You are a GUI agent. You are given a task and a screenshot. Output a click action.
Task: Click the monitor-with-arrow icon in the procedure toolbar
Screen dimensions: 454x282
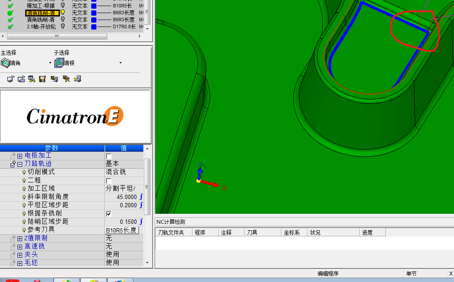[x=10, y=79]
